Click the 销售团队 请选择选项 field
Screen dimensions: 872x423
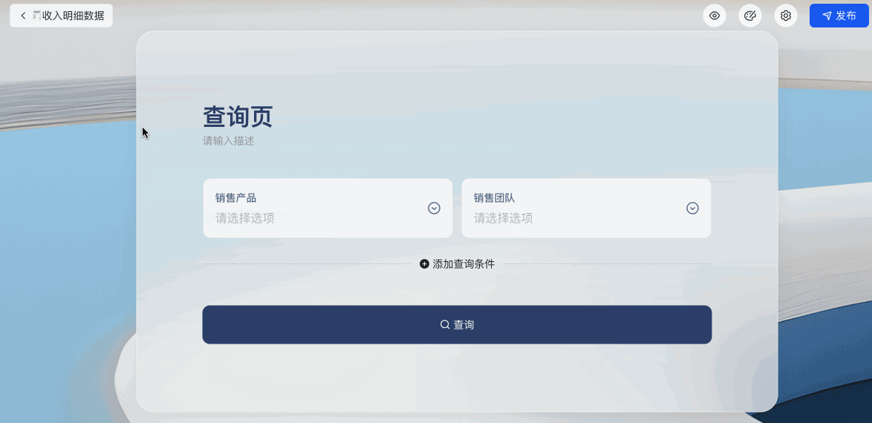coord(586,208)
